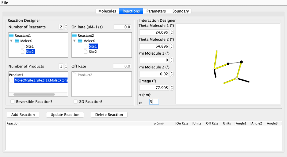This screenshot has width=287, height=157.
Task: Click the Reactant2 folder icon
Action: [x=74, y=35]
